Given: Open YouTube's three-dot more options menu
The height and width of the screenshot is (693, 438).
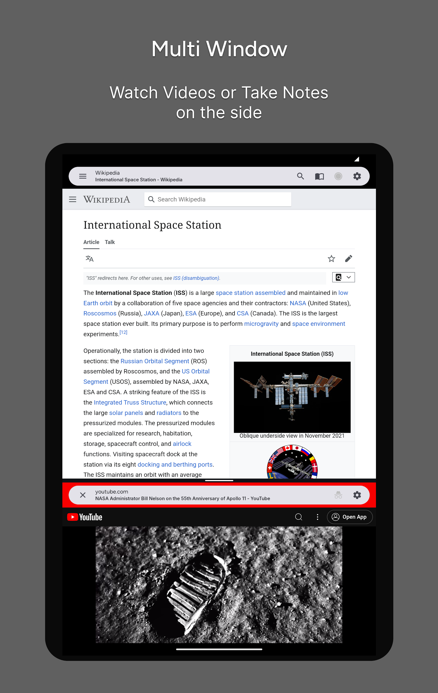Looking at the screenshot, I should tap(317, 517).
